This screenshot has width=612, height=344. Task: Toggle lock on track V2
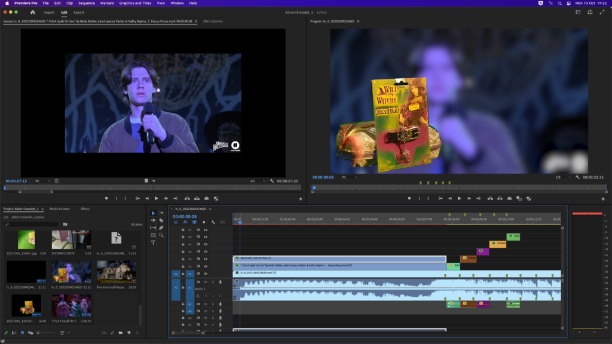[x=183, y=266]
